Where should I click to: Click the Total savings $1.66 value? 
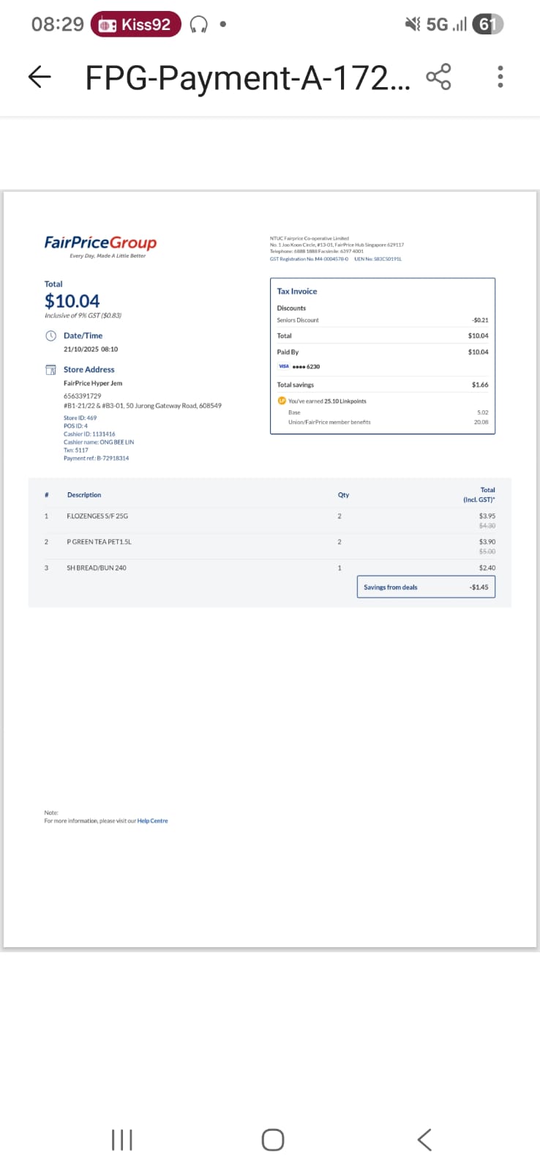tap(480, 385)
